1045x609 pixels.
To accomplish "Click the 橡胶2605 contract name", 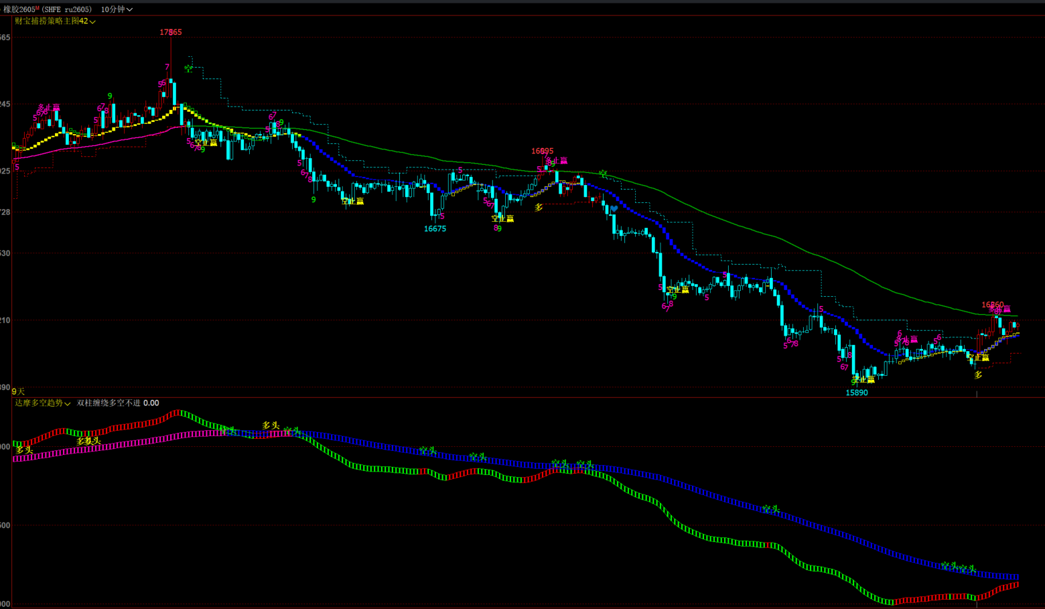I will 20,9.
